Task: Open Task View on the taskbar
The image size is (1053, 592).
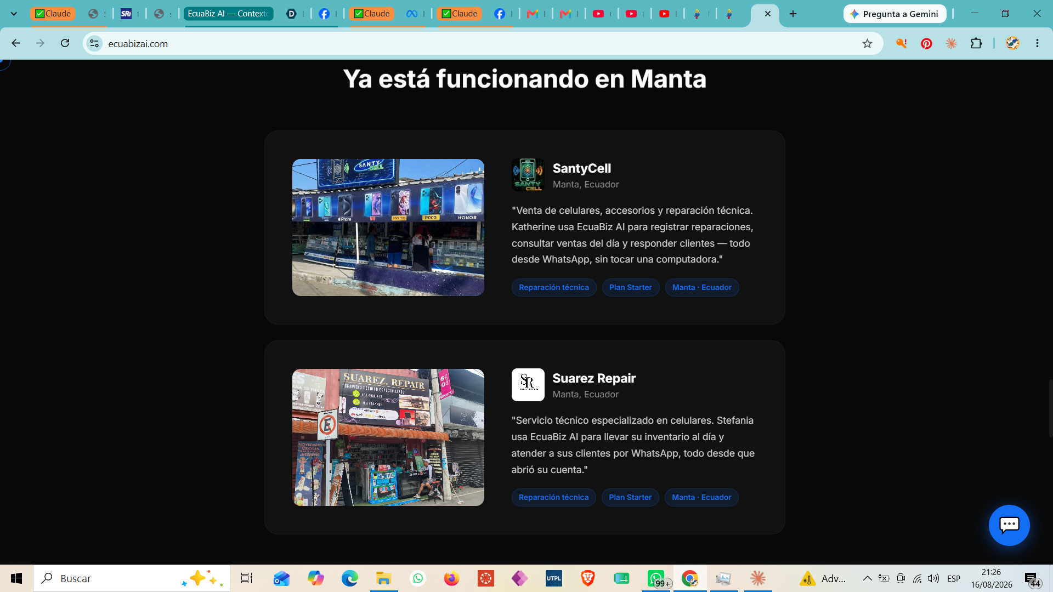Action: pos(247,578)
